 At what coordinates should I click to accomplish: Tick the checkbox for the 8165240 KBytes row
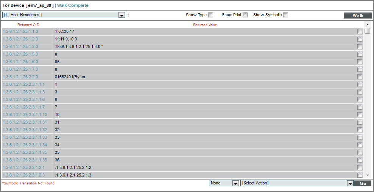(x=360, y=77)
